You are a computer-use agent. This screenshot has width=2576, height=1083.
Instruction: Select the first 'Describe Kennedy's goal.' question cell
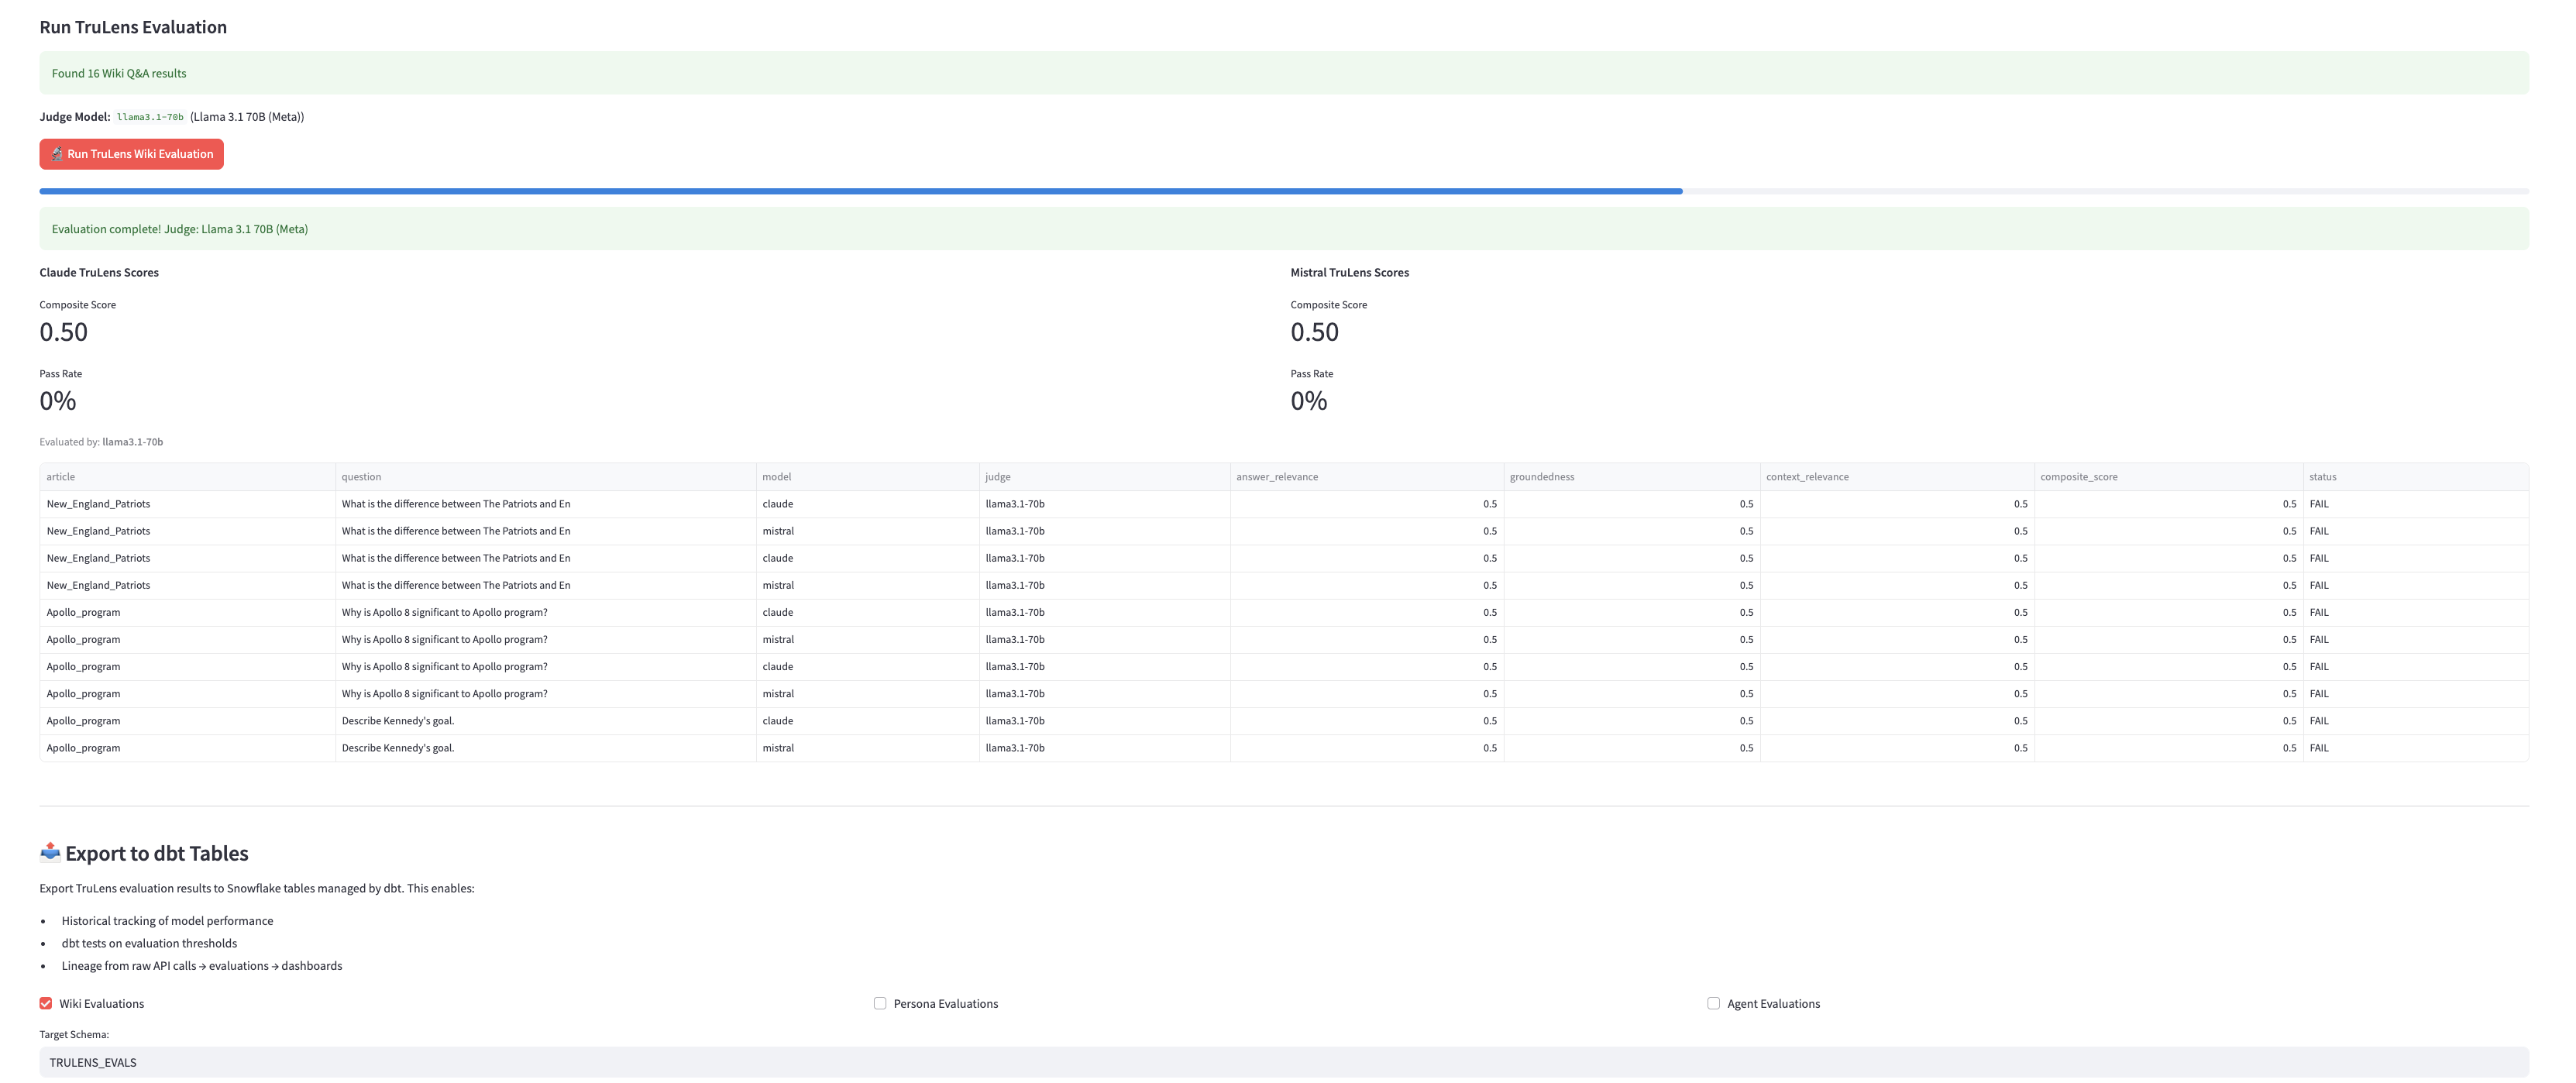(398, 721)
